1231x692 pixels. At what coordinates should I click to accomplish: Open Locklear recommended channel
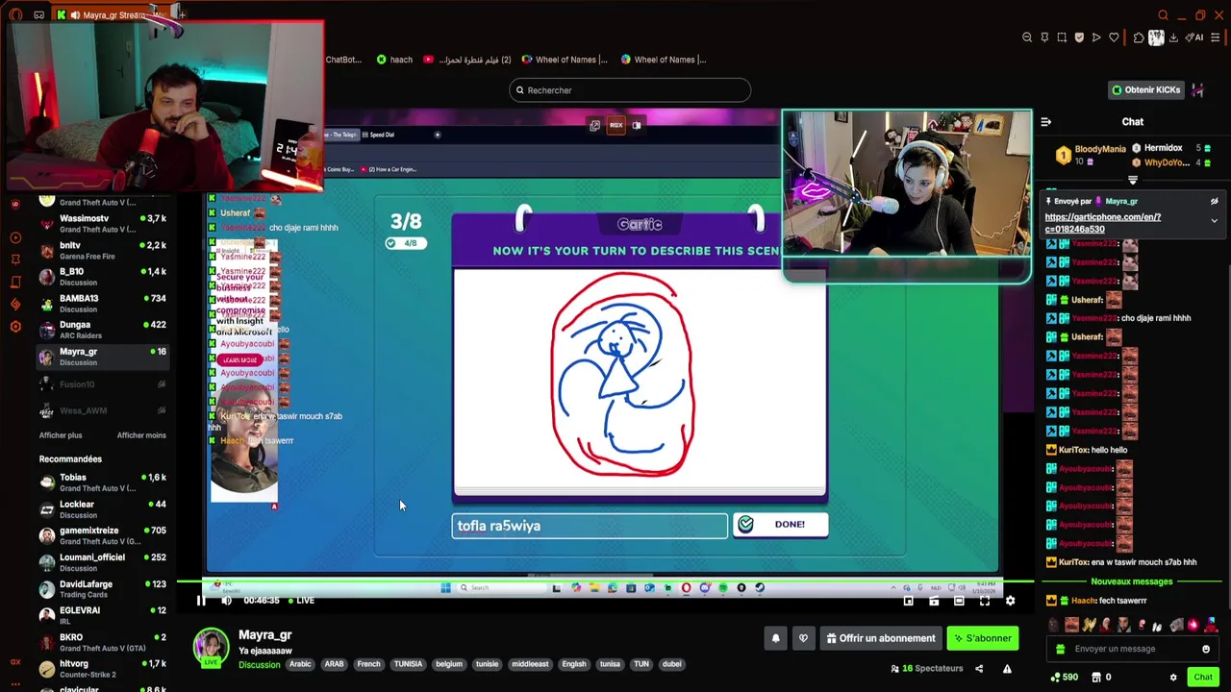[102, 509]
